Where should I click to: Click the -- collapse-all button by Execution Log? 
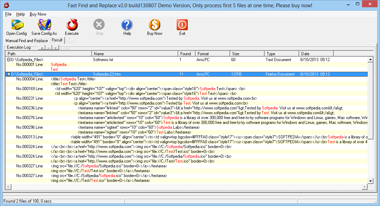click(x=49, y=48)
